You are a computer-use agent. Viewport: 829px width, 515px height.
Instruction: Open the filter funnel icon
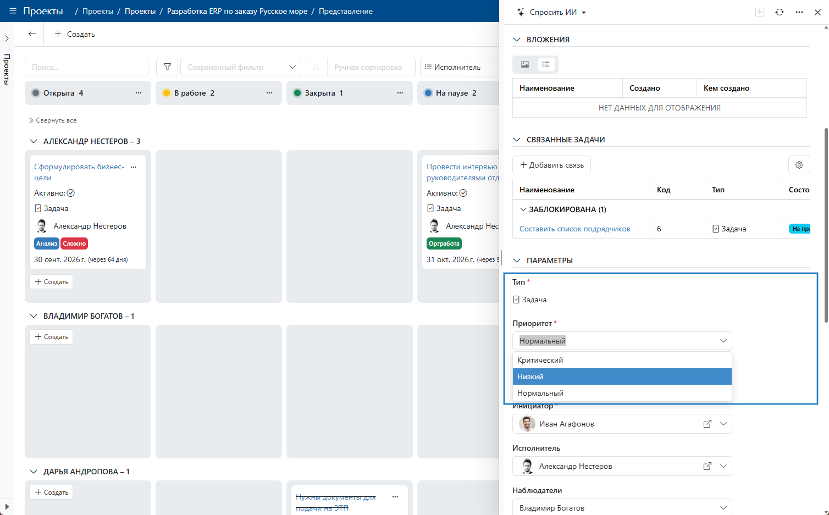[x=167, y=67]
